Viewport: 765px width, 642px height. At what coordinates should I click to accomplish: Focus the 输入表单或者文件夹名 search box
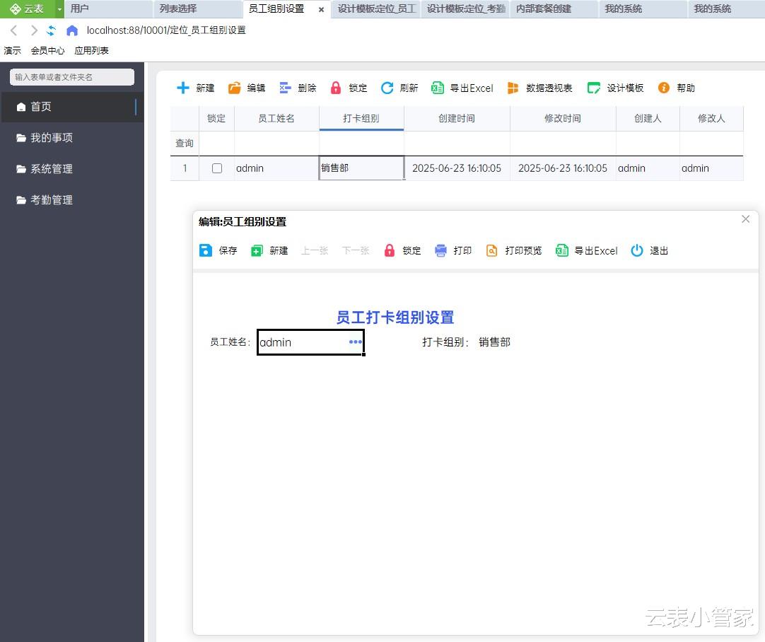point(72,76)
